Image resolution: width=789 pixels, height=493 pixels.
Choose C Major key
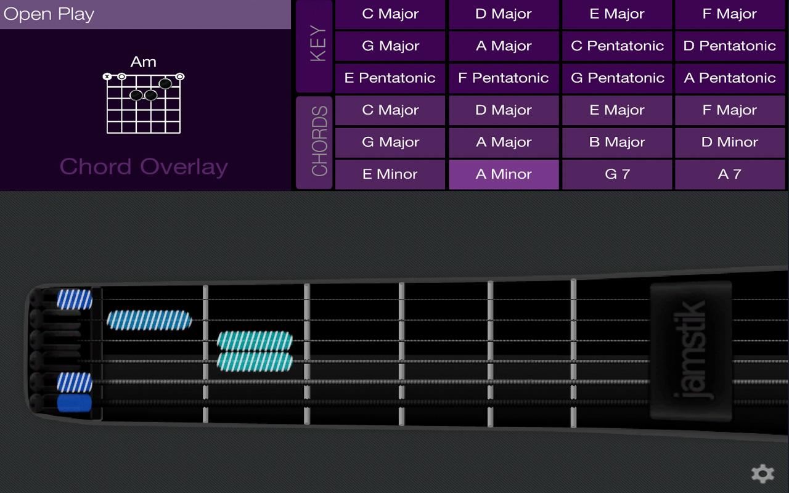tap(390, 14)
